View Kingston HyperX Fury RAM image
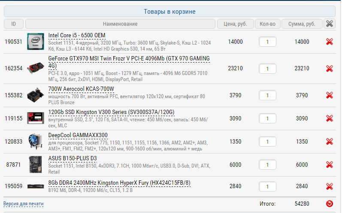This screenshot has height=213, width=342. click(36, 186)
